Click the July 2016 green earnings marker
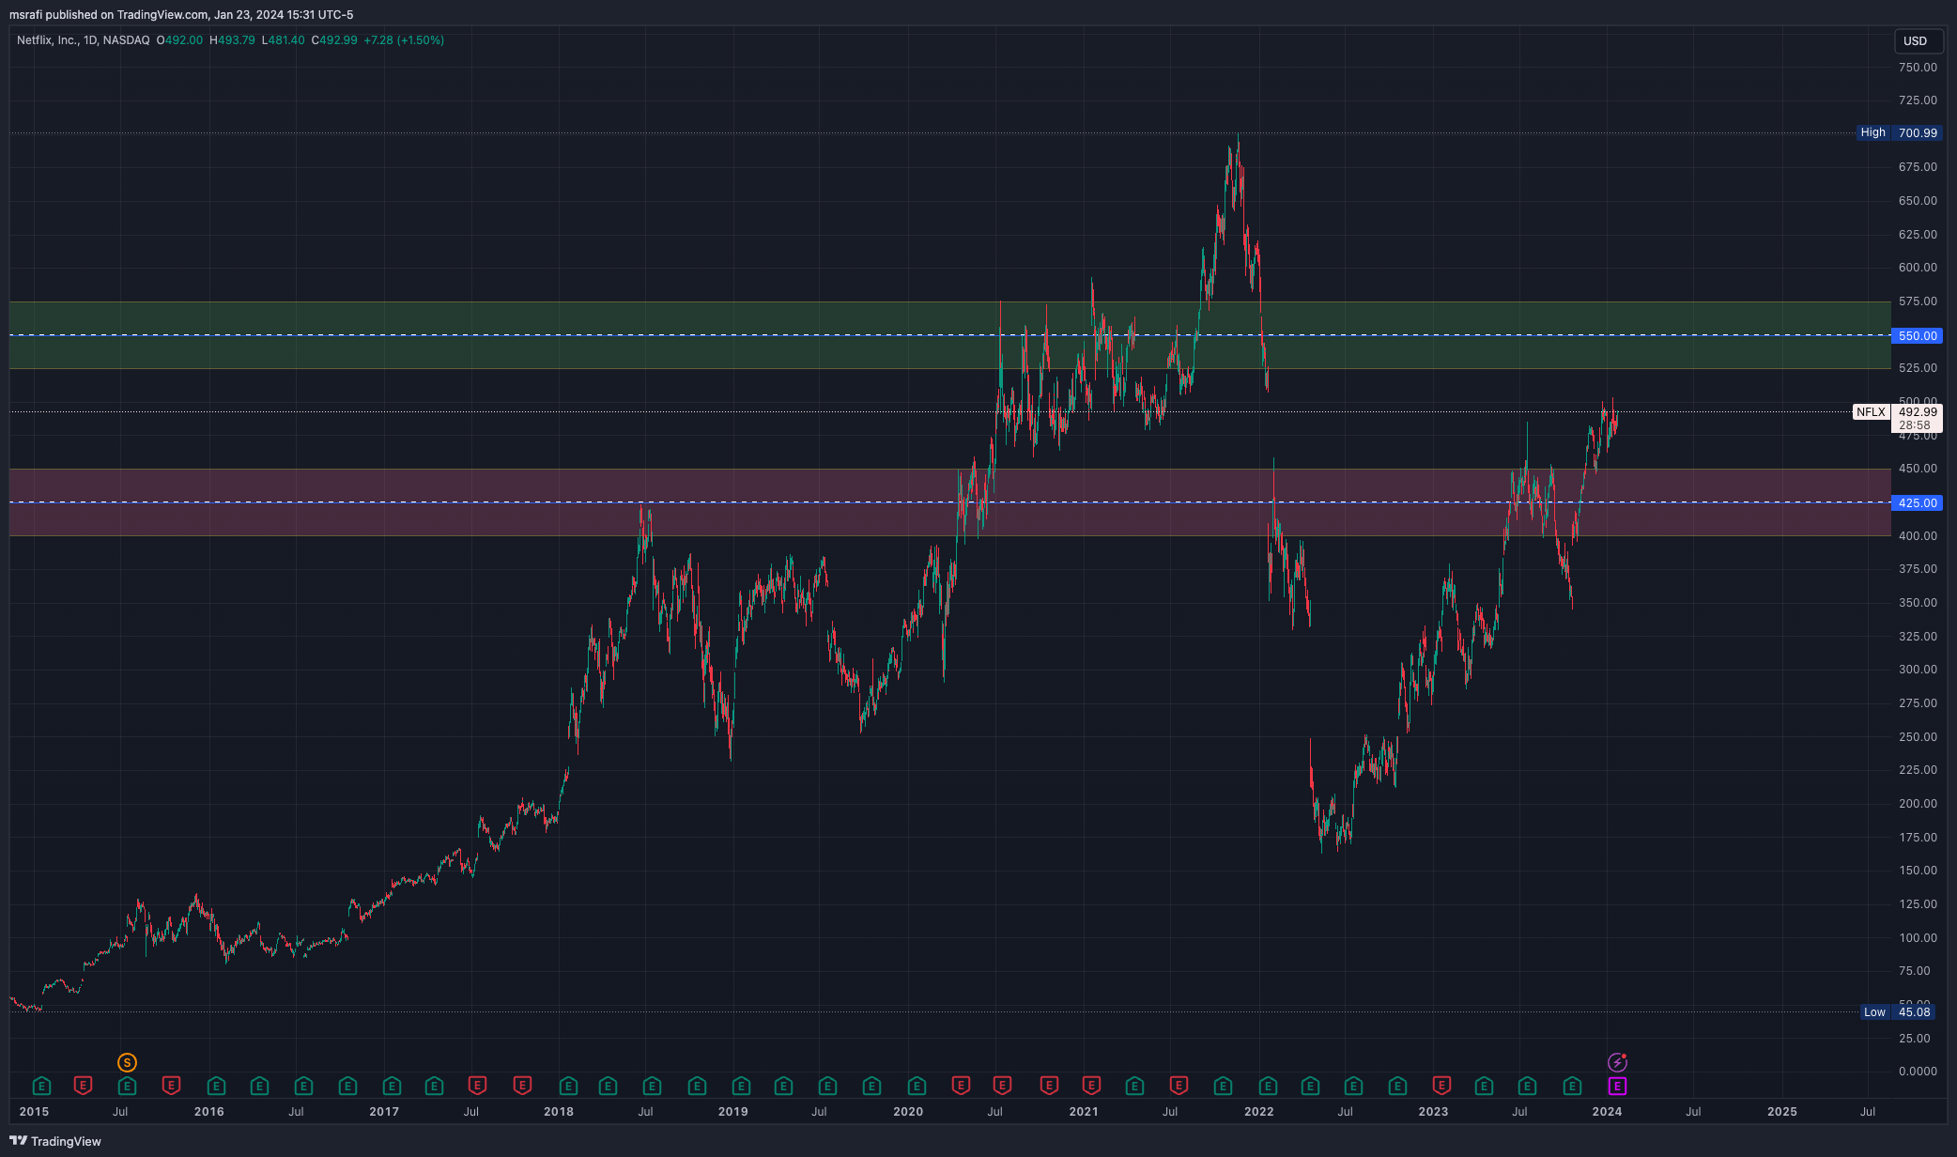This screenshot has width=1957, height=1157. (303, 1087)
